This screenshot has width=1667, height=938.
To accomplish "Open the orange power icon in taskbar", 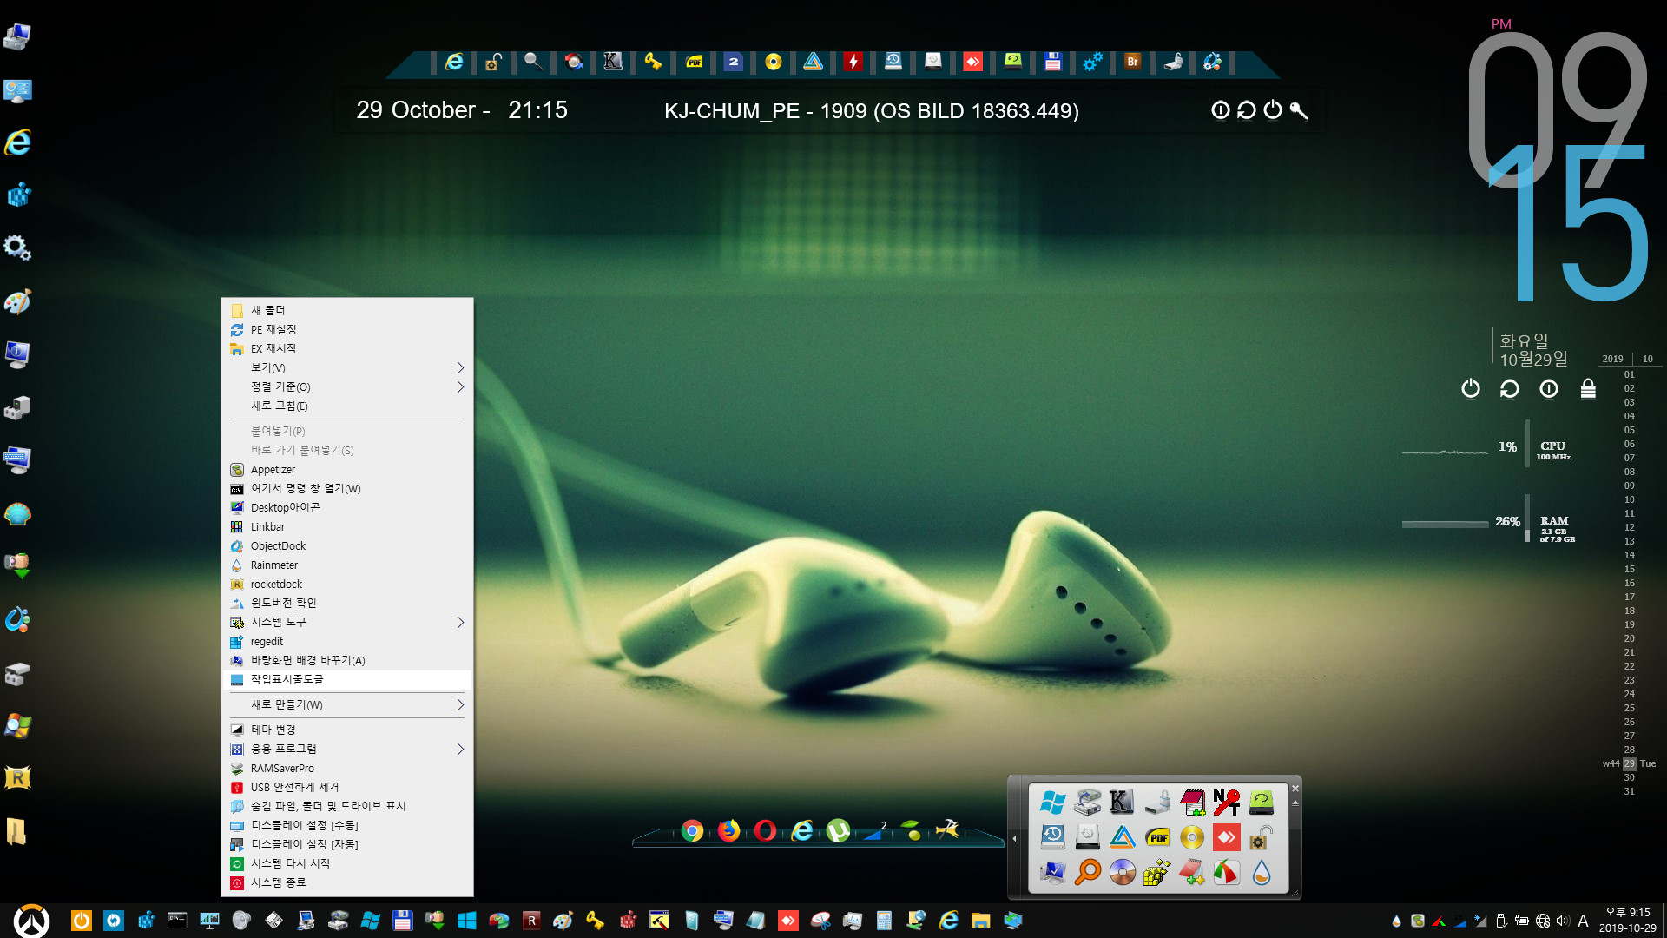I will [81, 921].
